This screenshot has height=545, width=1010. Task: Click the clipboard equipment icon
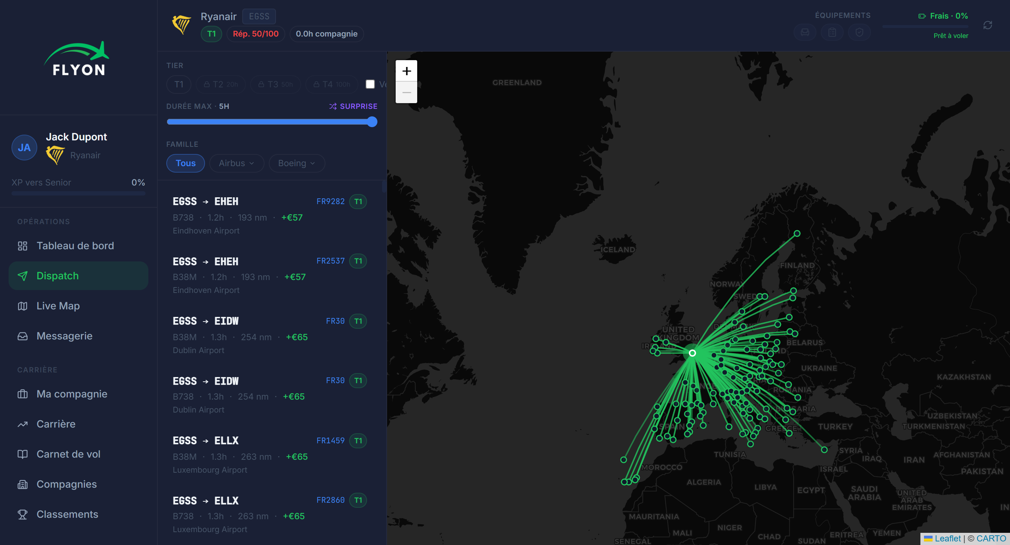832,32
